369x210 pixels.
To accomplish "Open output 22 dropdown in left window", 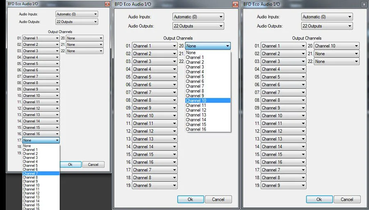I will (x=84, y=51).
